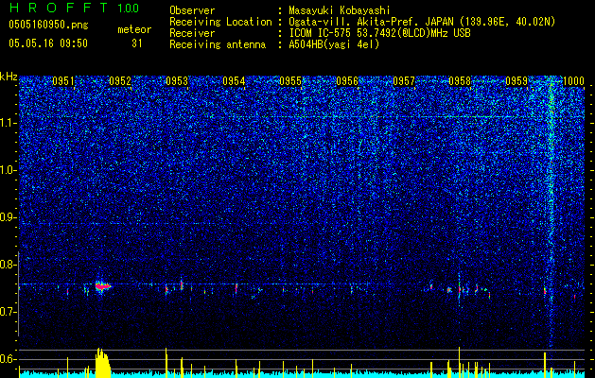
Task: Click the wide yellow intensity peak below 0952
Action: point(102,363)
